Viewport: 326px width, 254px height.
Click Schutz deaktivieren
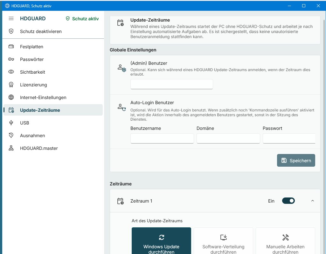[x=53, y=31]
